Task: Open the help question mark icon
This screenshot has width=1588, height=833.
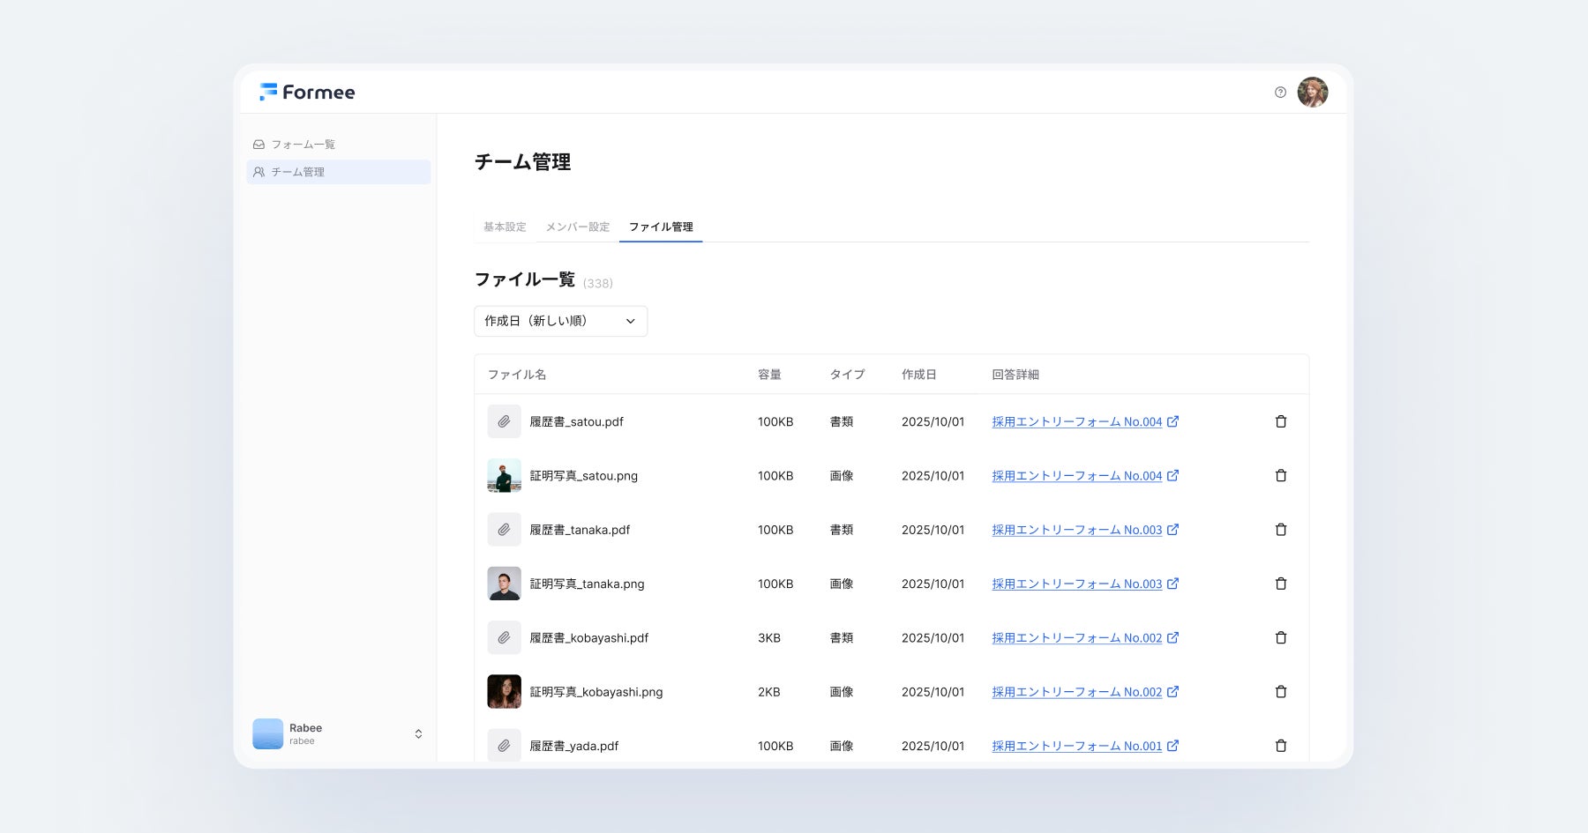Action: (x=1280, y=92)
